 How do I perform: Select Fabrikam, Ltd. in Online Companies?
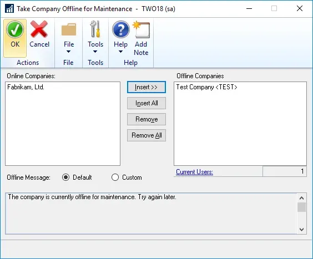point(26,87)
